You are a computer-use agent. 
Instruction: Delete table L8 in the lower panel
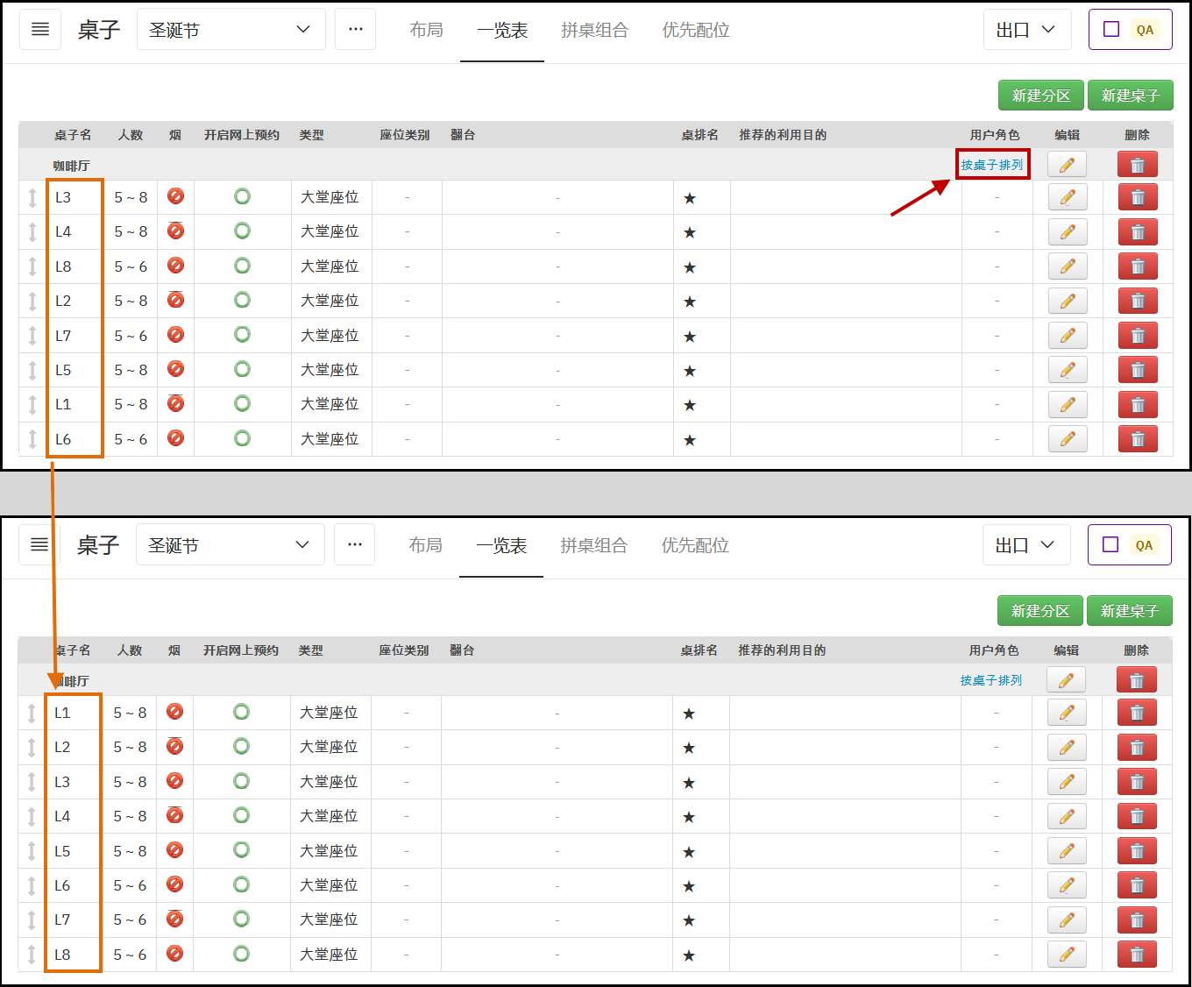tap(1137, 955)
